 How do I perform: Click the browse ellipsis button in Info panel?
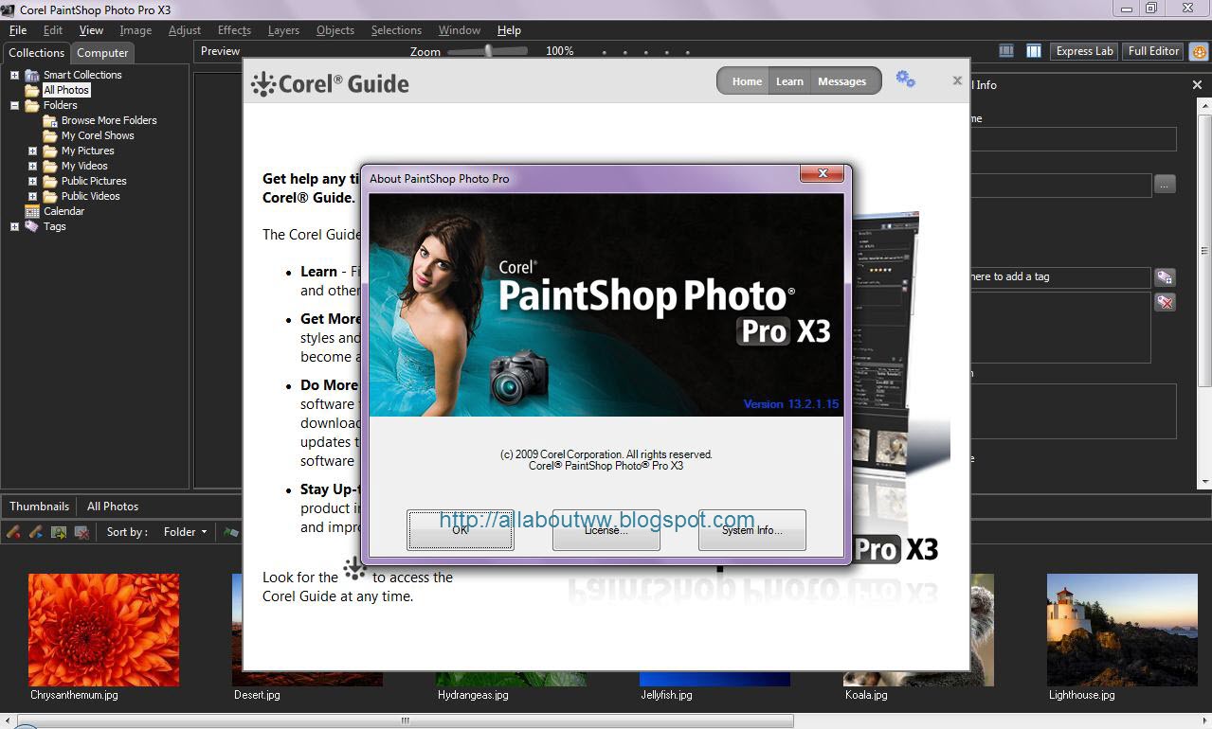(1165, 185)
